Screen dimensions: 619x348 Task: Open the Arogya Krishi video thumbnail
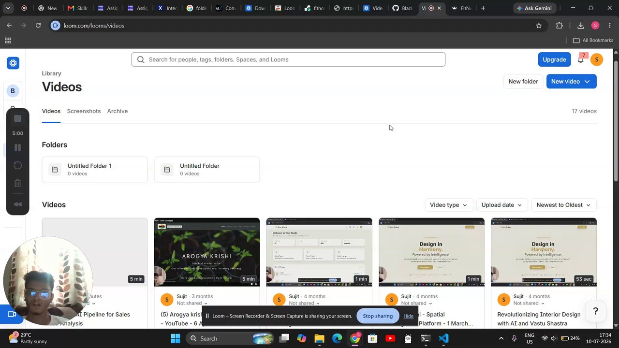(x=207, y=252)
